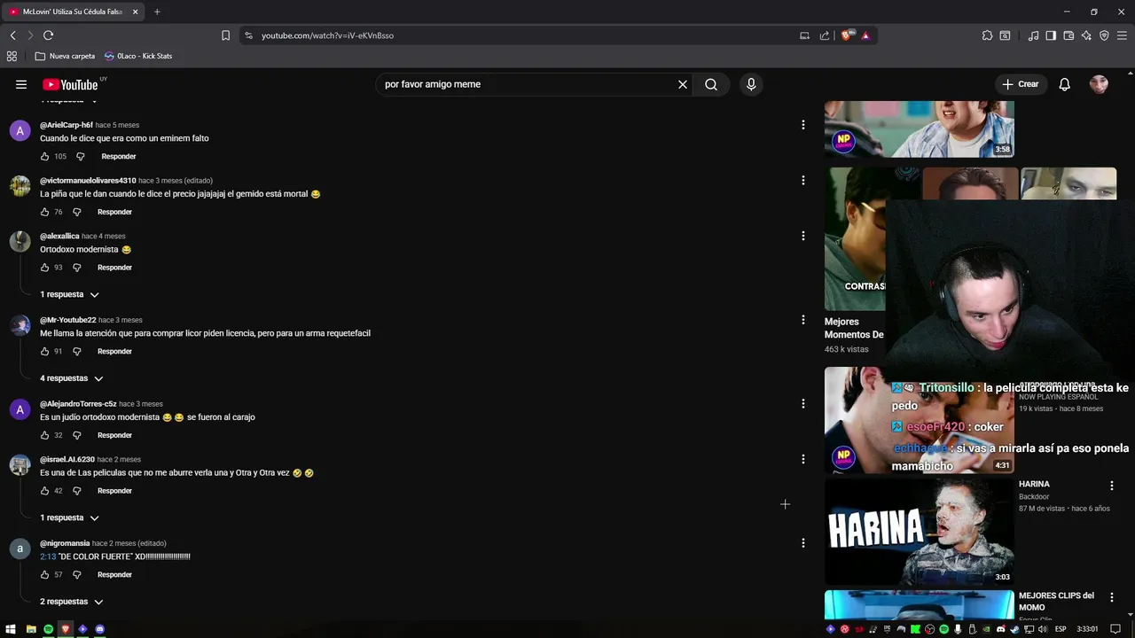Click Responder under @nigromansia comment
The width and height of the screenshot is (1135, 638).
(x=114, y=575)
